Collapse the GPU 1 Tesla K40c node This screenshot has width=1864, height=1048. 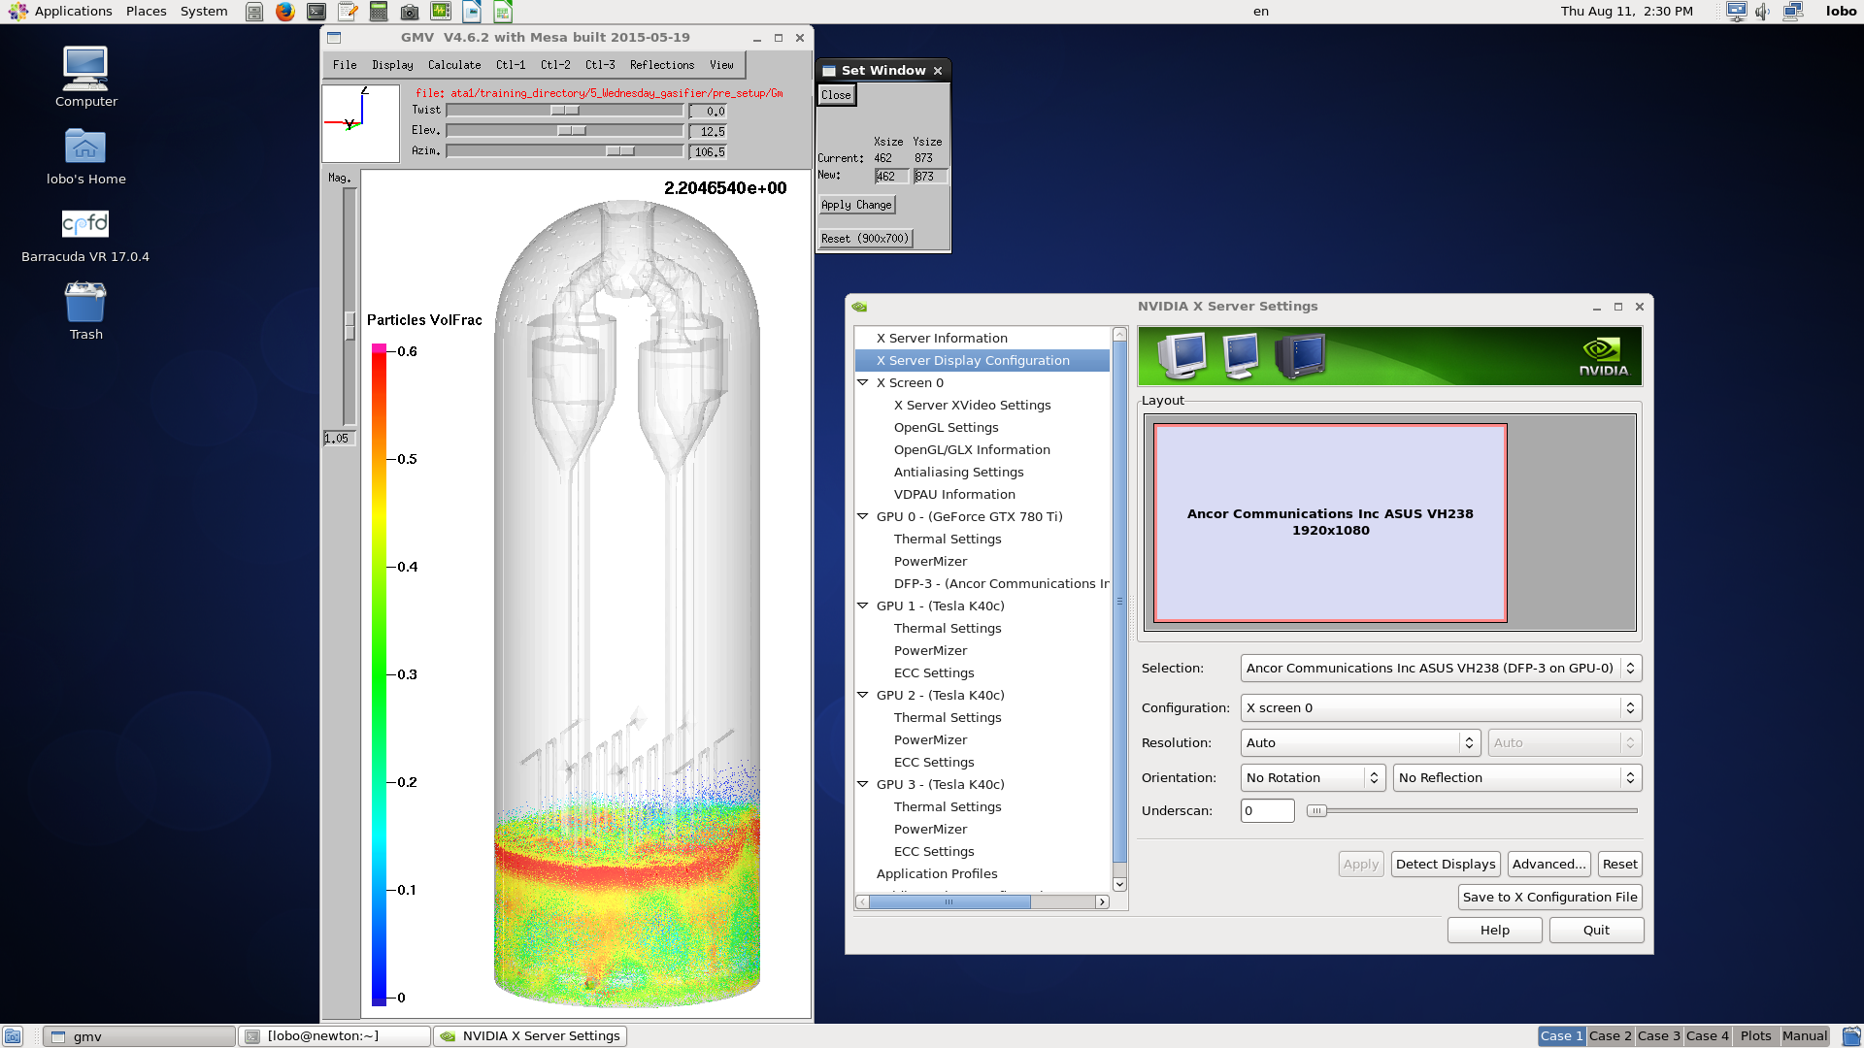coord(862,606)
